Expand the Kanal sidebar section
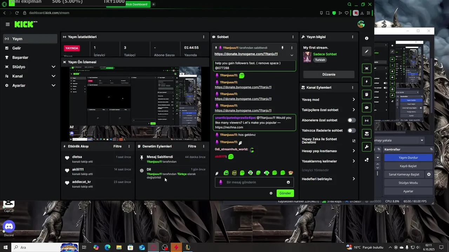 click(x=53, y=76)
